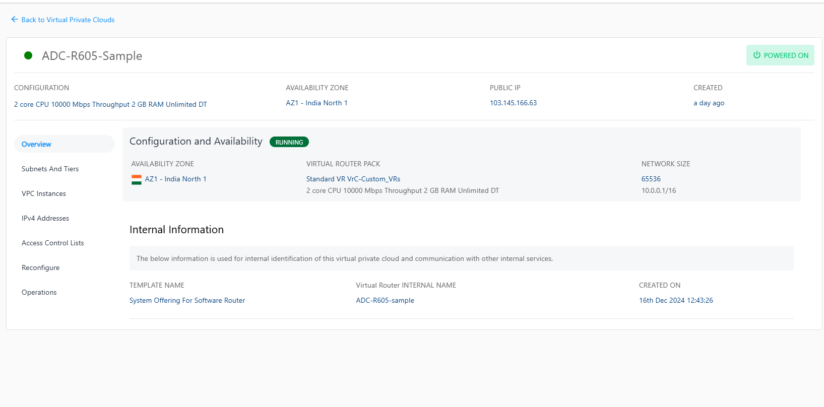Click the ADC-R605-sample internal name
The height and width of the screenshot is (407, 824).
[385, 300]
